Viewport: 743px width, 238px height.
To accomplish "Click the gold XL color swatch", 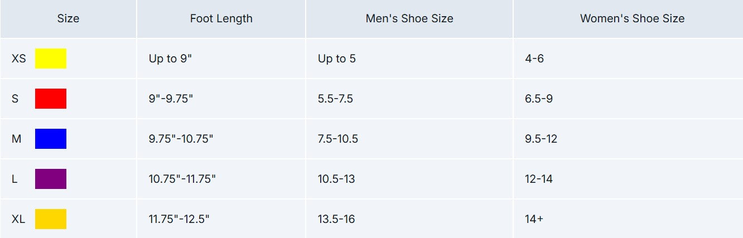I will point(51,219).
